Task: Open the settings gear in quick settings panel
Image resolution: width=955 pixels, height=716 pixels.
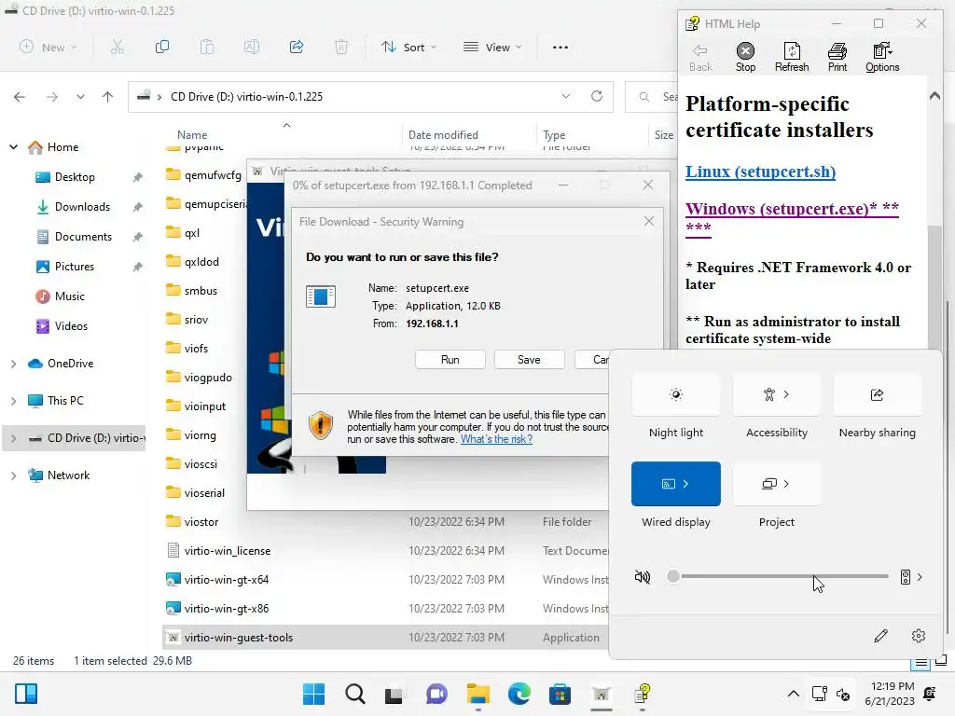Action: pyautogui.click(x=919, y=636)
